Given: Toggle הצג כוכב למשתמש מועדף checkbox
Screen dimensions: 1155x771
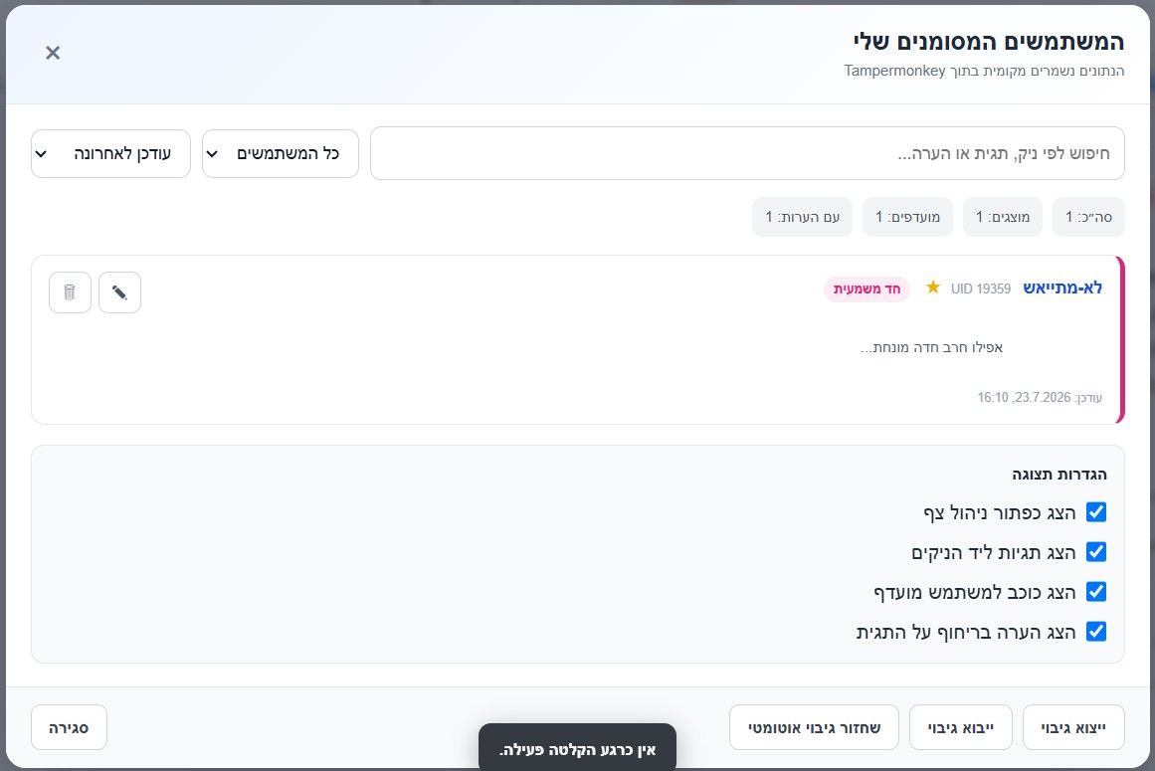Looking at the screenshot, I should coord(1096,591).
